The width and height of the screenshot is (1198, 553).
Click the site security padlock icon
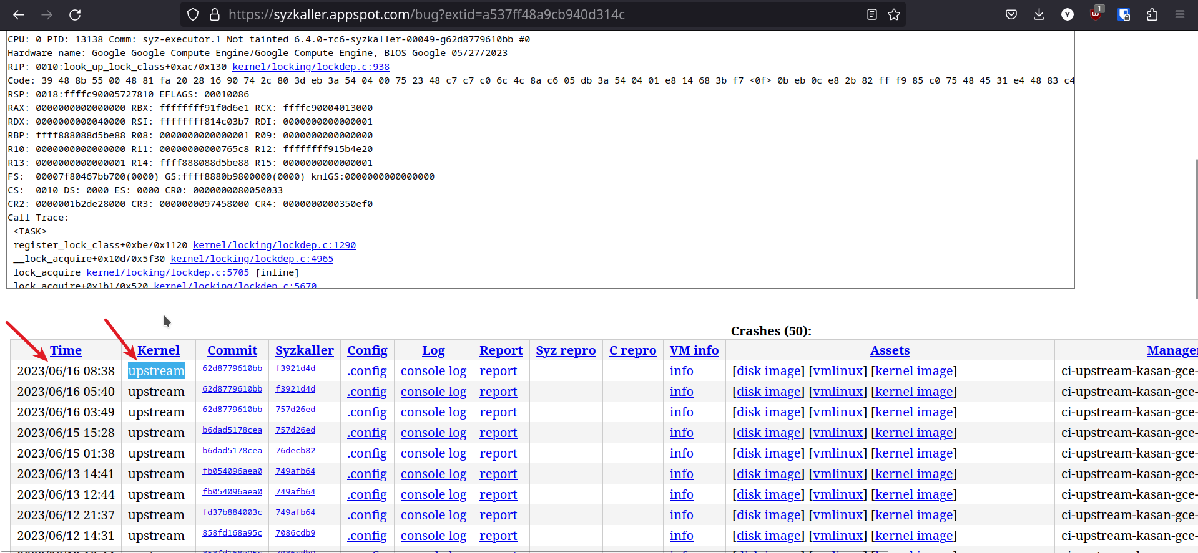point(214,14)
